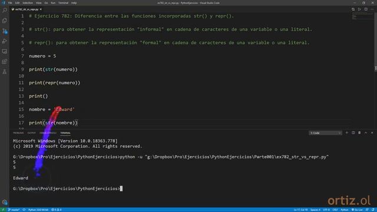Open the '1: Code' terminal selector dropdown
The image size is (377, 212).
click(325, 133)
